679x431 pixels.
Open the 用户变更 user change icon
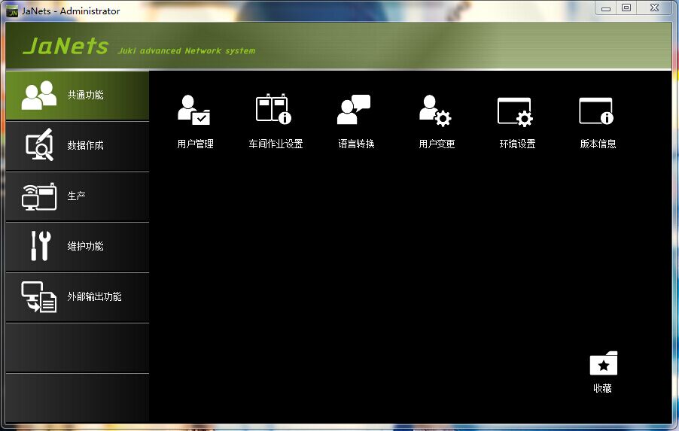pyautogui.click(x=435, y=111)
